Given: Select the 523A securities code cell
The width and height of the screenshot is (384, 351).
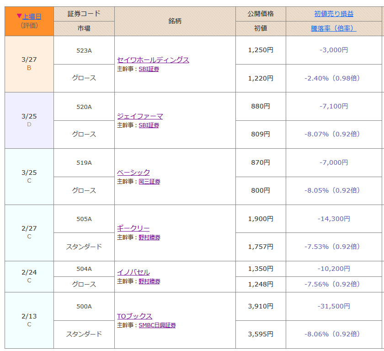Looking at the screenshot, I should click(84, 50).
